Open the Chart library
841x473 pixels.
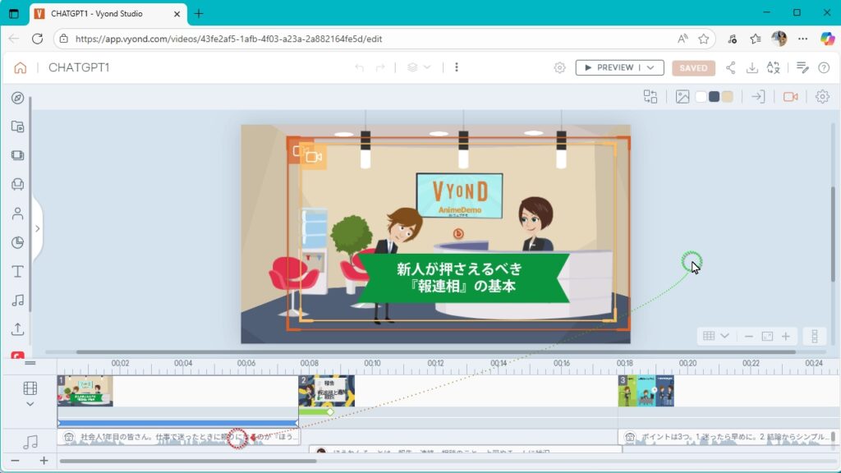[x=18, y=242]
